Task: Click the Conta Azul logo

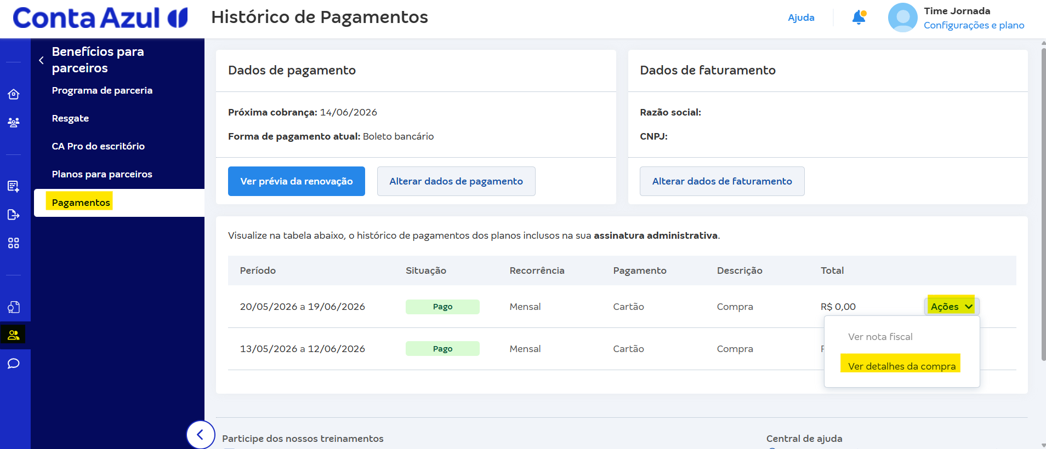Action: (x=100, y=18)
